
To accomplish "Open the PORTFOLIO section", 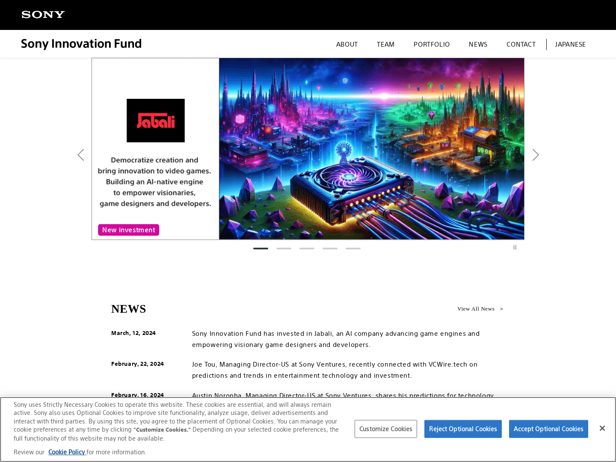I will point(432,44).
